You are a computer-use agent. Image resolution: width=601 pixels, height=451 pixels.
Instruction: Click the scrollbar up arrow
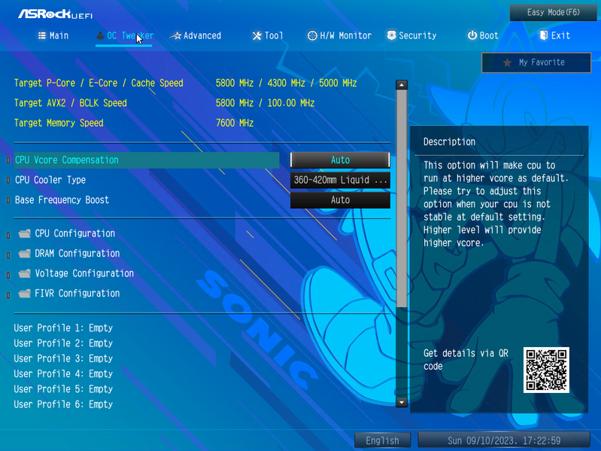click(402, 85)
